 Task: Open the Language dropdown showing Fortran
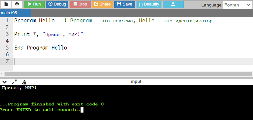coord(237,5)
